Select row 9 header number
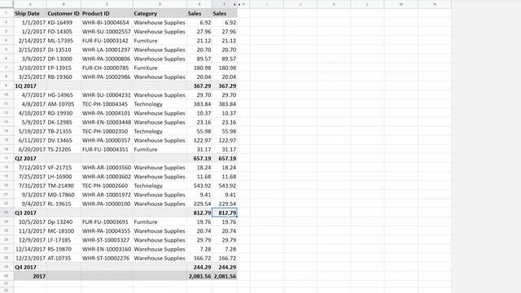 click(x=7, y=85)
